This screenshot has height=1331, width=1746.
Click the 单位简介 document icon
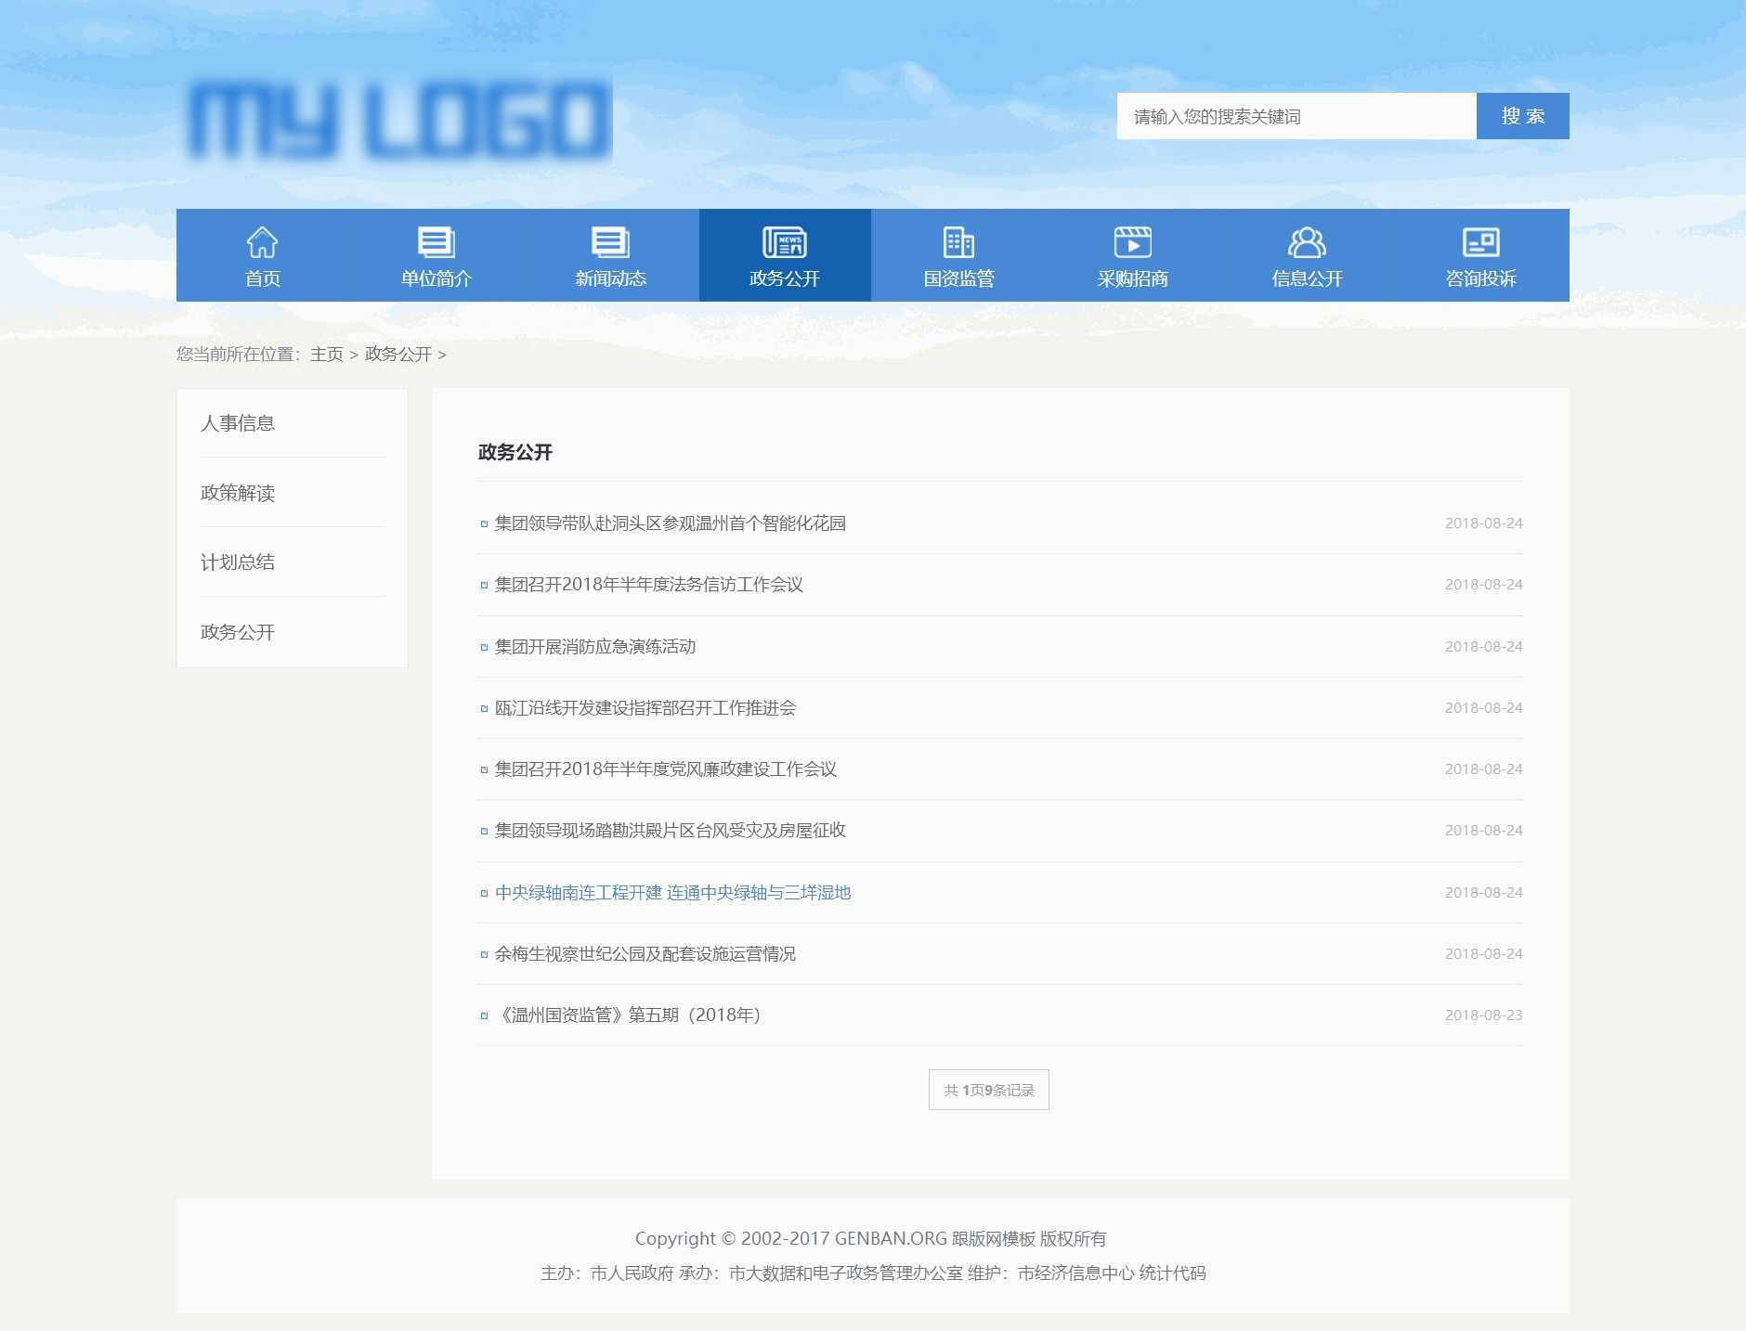[436, 242]
